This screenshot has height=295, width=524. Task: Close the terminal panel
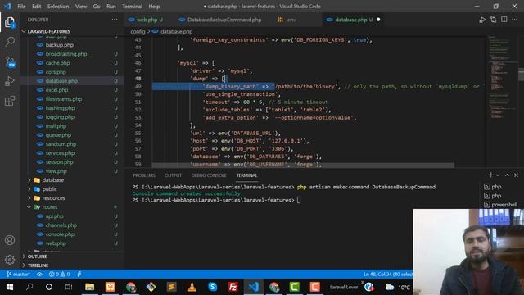pyautogui.click(x=516, y=175)
